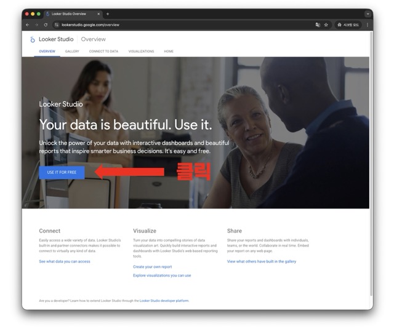Go to the HOME tab
The width and height of the screenshot is (394, 332).
click(169, 51)
